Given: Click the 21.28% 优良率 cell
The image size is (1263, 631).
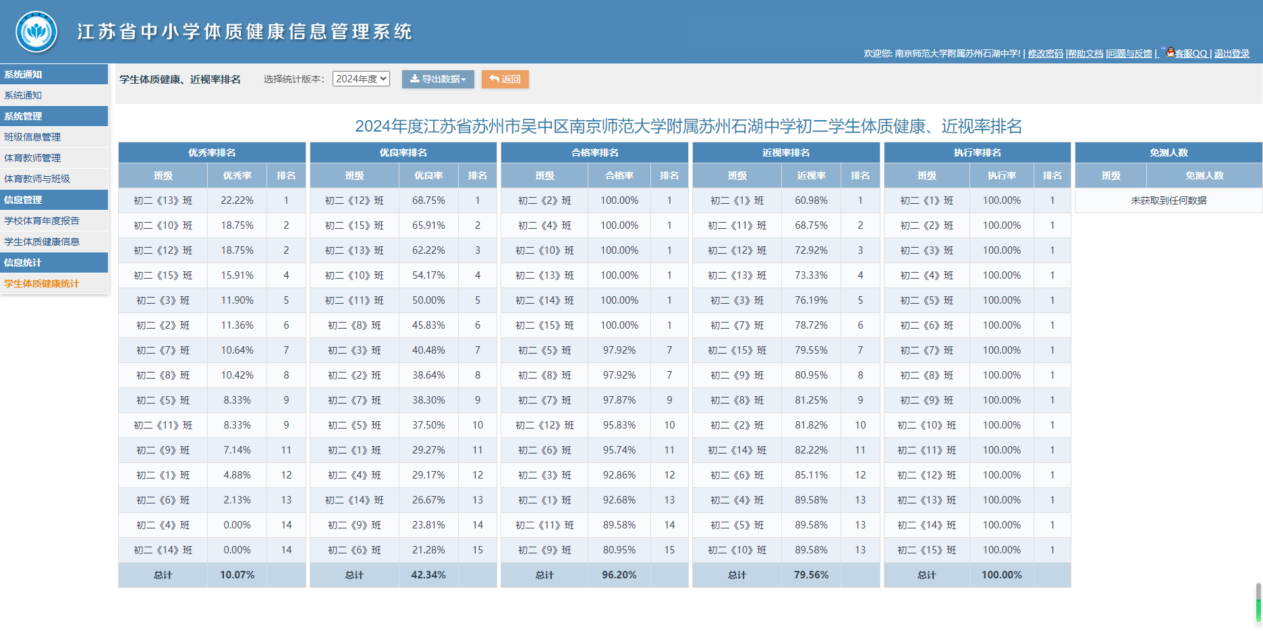Looking at the screenshot, I should point(428,550).
